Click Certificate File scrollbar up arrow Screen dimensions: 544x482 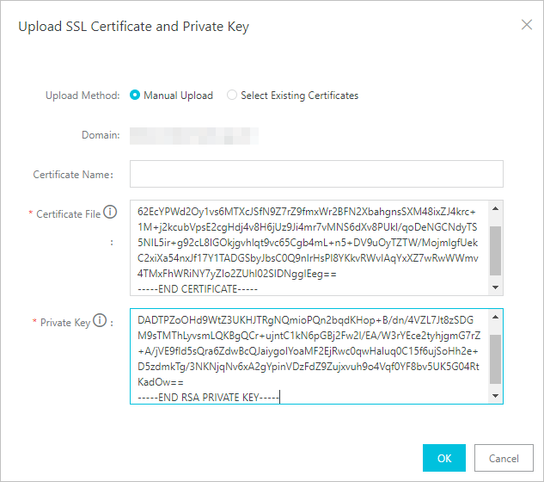coord(495,208)
